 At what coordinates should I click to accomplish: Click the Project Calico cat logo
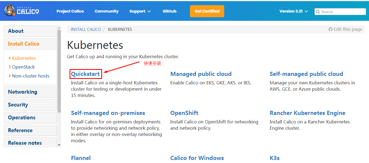coord(9,10)
